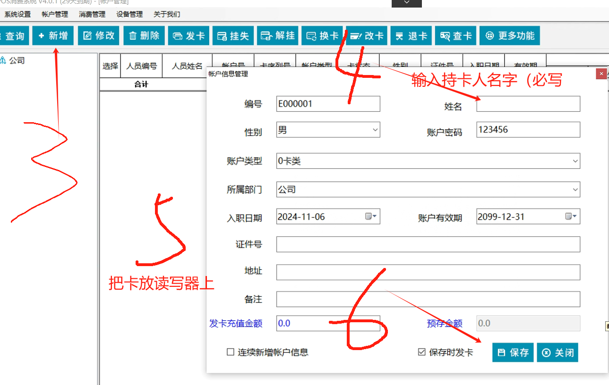The image size is (609, 385).
Task: Enable the 连续新增帐户信息 checkbox
Action: (x=231, y=352)
